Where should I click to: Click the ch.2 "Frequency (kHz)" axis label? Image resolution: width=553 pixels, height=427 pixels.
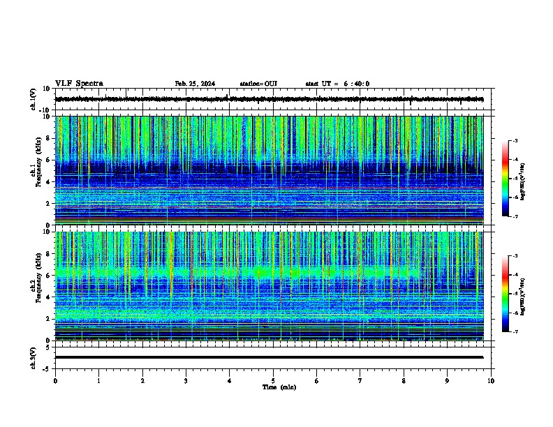tap(39, 278)
